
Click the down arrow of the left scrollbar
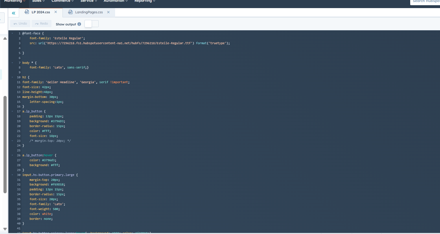(5, 229)
